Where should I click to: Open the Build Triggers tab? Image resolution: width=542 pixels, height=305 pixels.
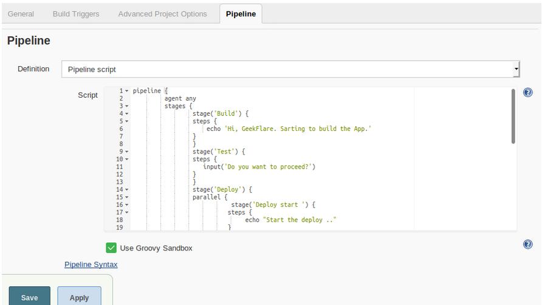(x=76, y=14)
